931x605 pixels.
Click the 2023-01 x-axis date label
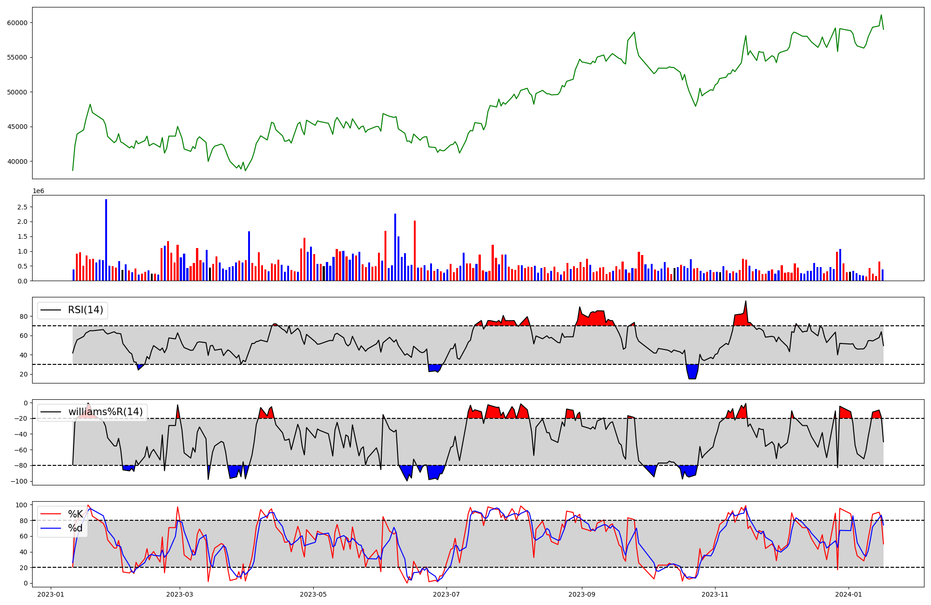tap(51, 594)
